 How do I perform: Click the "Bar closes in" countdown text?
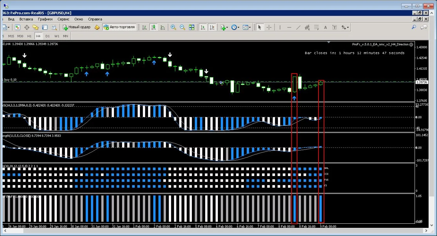tap(355, 53)
